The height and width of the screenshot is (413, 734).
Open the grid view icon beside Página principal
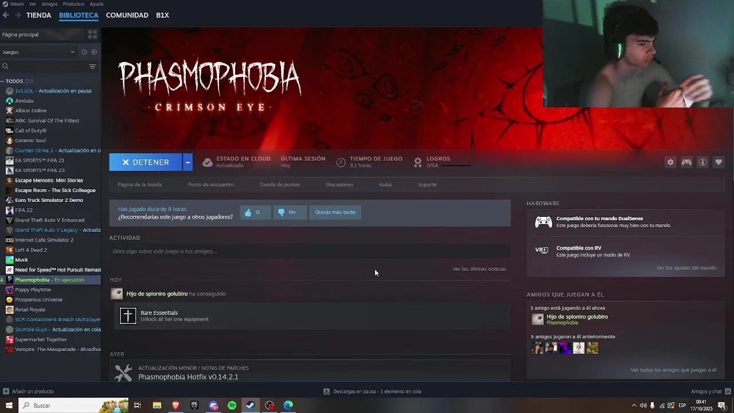[x=92, y=34]
